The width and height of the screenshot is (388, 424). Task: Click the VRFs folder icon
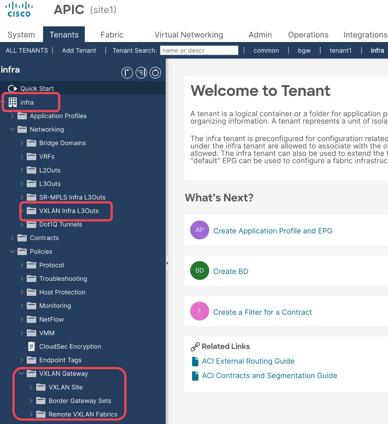[32, 157]
